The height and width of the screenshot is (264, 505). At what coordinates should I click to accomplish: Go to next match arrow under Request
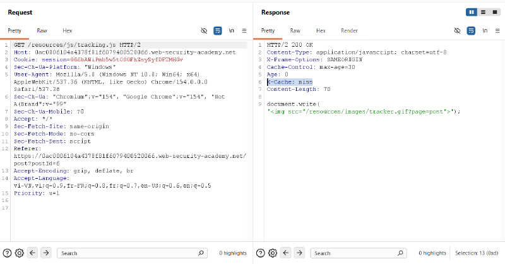(x=46, y=253)
